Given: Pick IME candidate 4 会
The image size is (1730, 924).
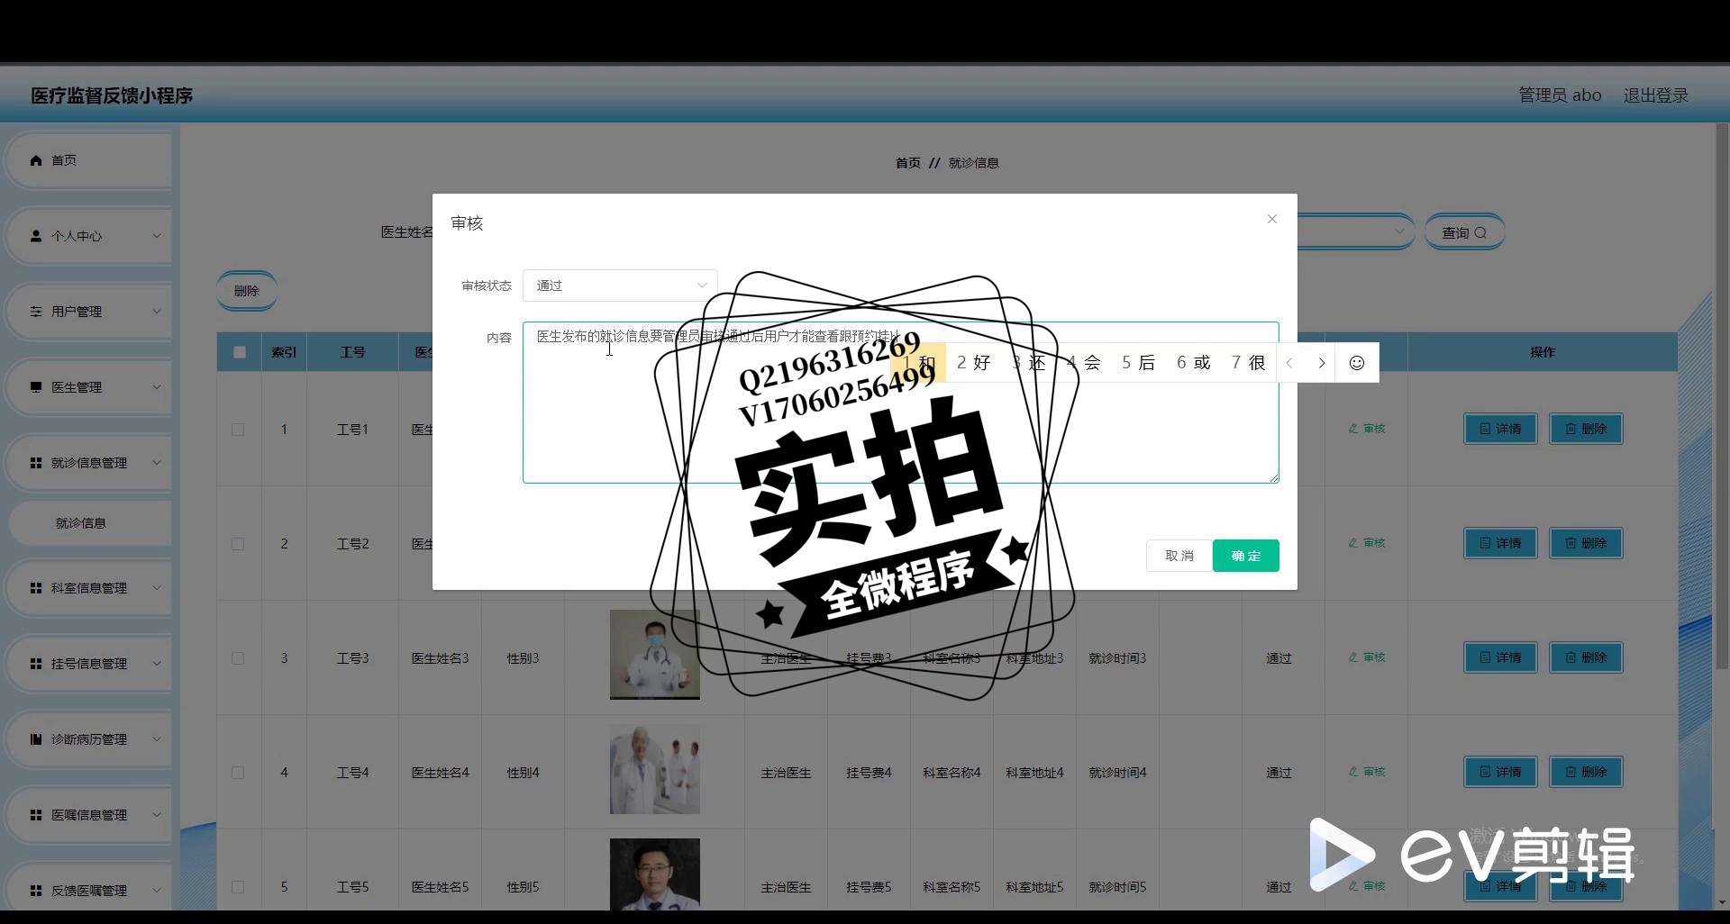Looking at the screenshot, I should coord(1084,363).
